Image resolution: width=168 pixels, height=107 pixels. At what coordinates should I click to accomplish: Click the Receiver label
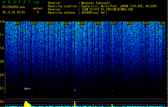coord(54,9)
